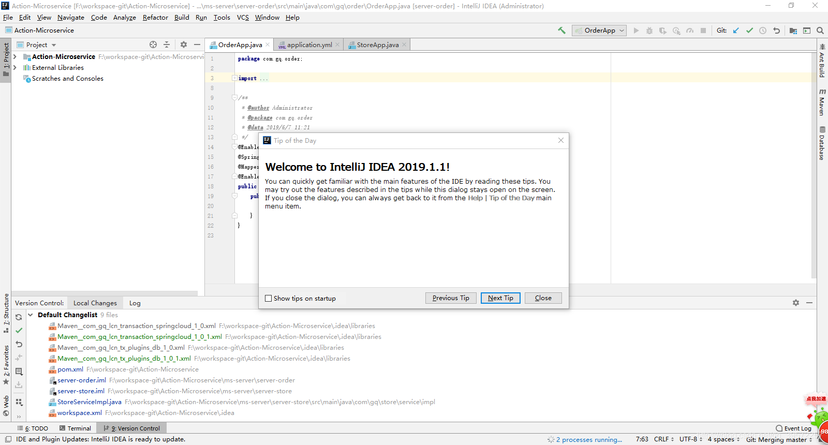The image size is (828, 445).
Task: Click the 2 processes running link
Action: tap(589, 439)
